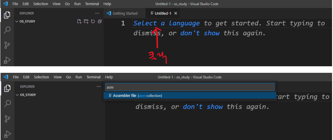Click Run and Debug icon in asm search window

(8, 134)
